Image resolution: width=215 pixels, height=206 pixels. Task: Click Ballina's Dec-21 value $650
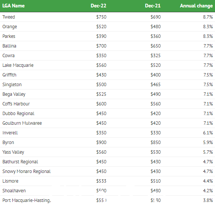(155, 46)
